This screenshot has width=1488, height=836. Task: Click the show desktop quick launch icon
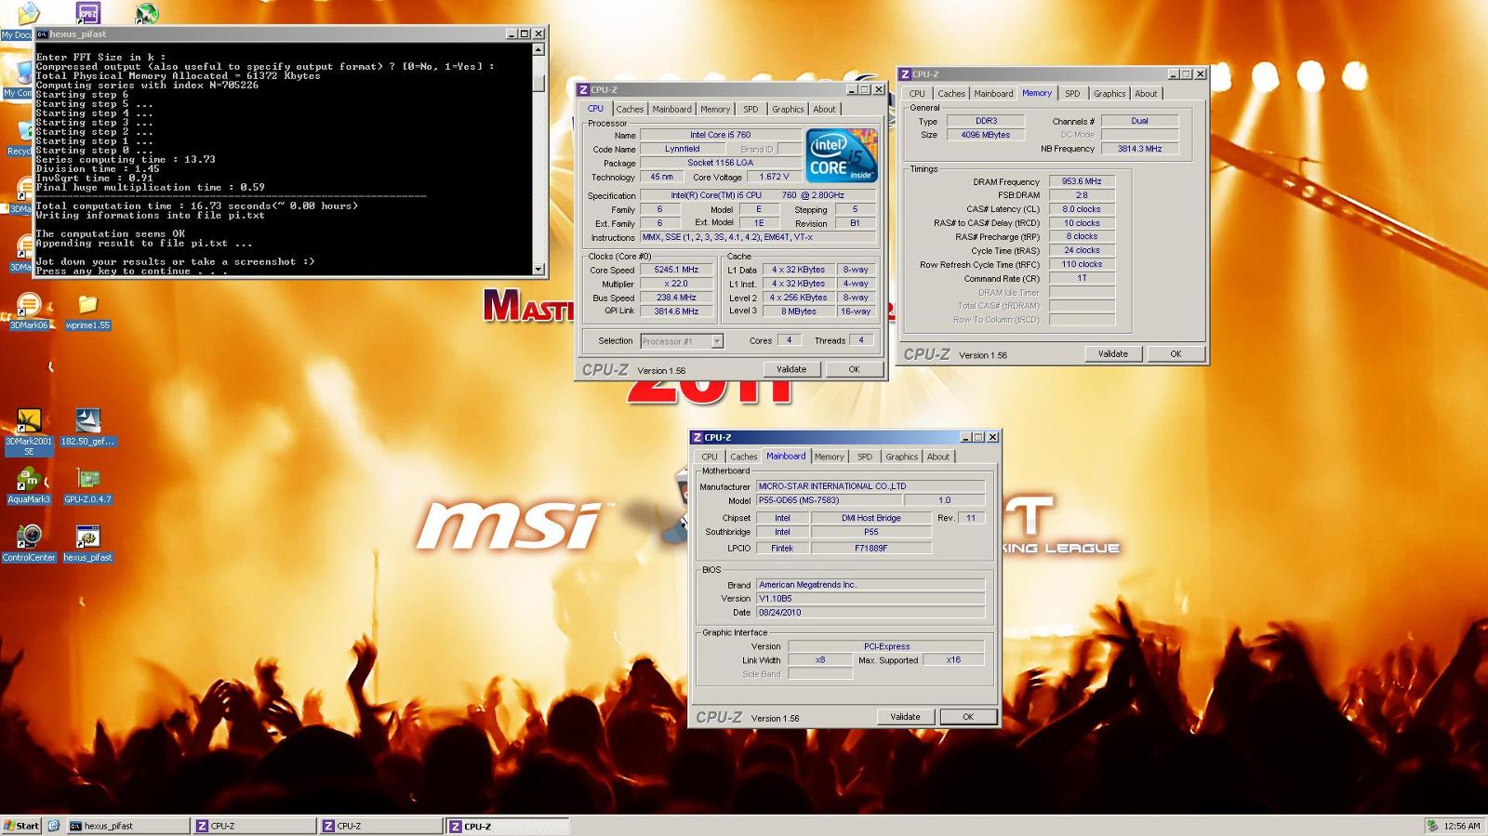(x=54, y=826)
